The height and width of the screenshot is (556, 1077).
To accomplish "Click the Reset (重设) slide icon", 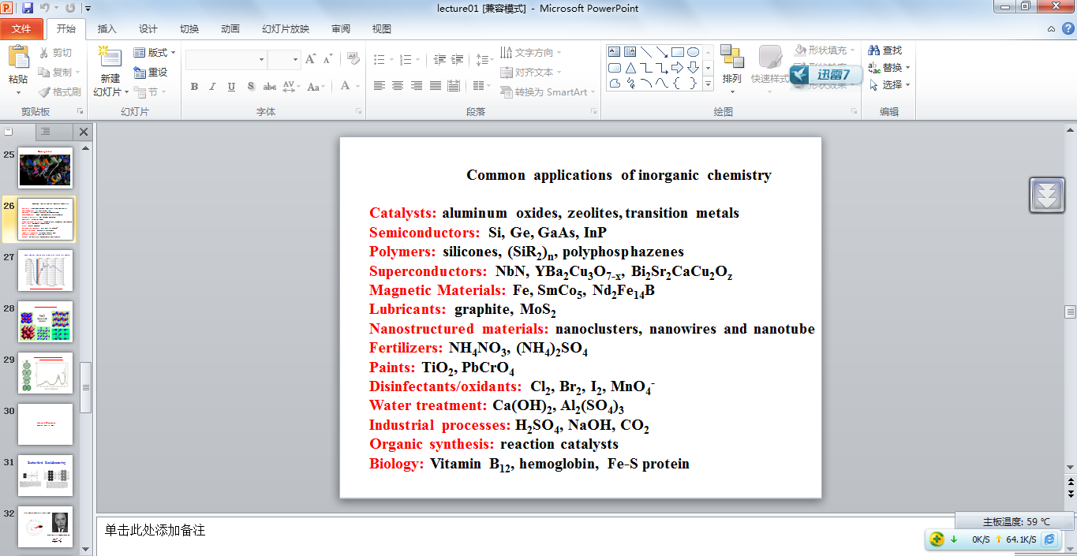I will tap(140, 73).
